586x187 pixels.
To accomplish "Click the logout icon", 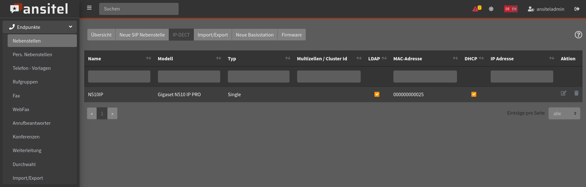I will pos(577,9).
